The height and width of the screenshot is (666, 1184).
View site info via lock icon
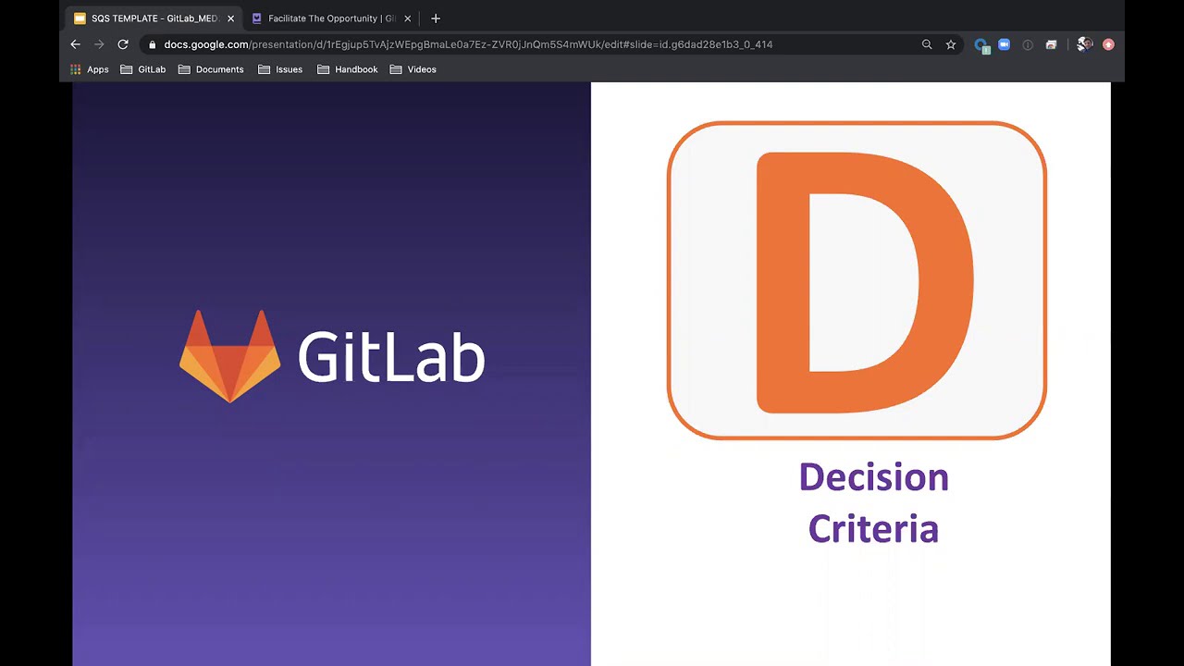click(152, 44)
